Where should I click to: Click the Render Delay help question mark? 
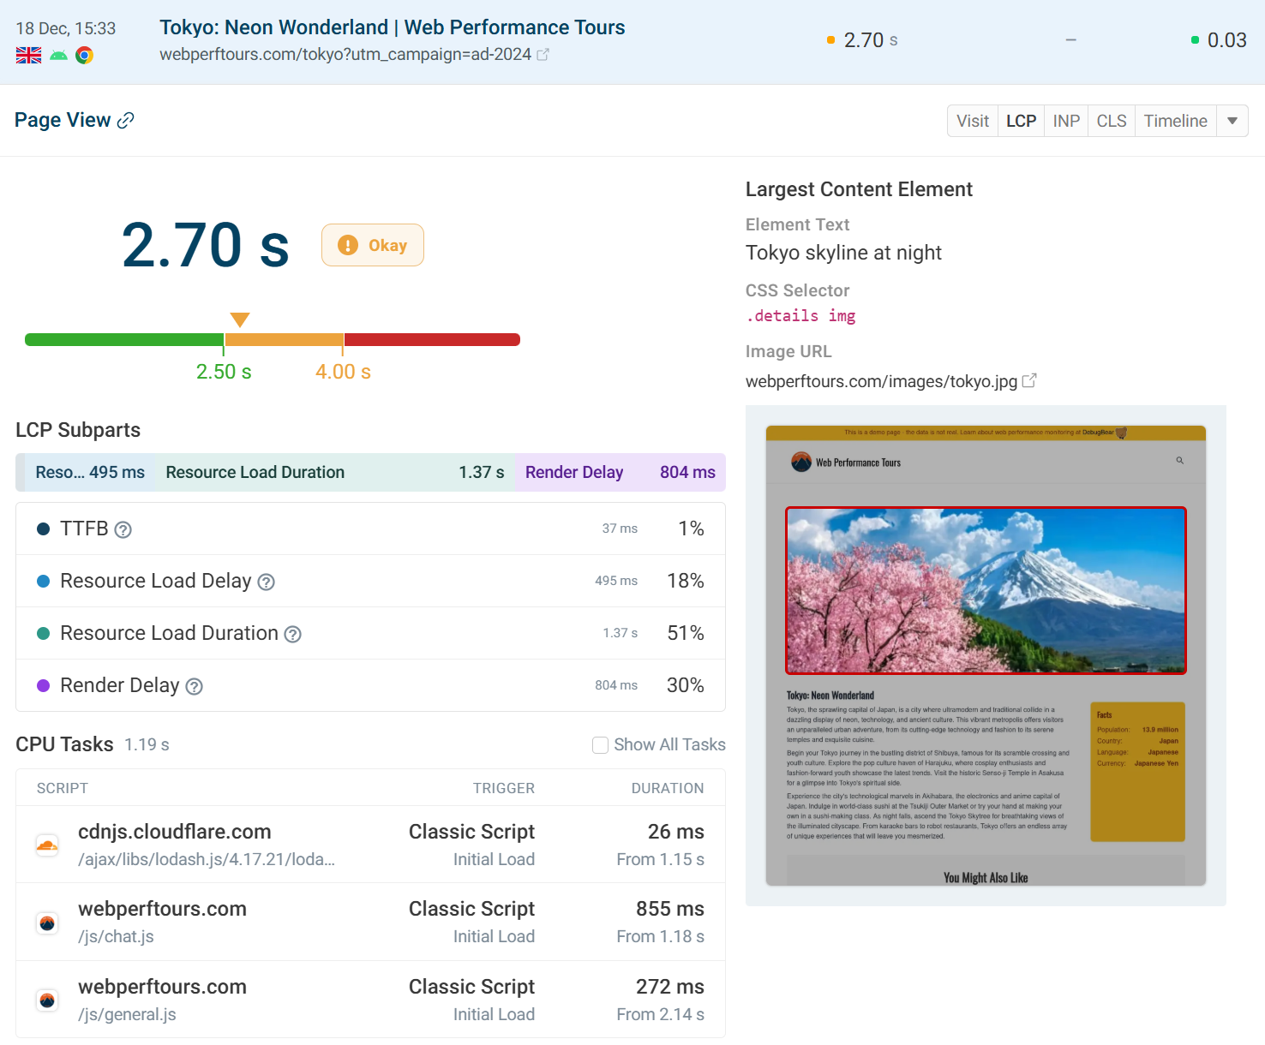[x=194, y=686]
